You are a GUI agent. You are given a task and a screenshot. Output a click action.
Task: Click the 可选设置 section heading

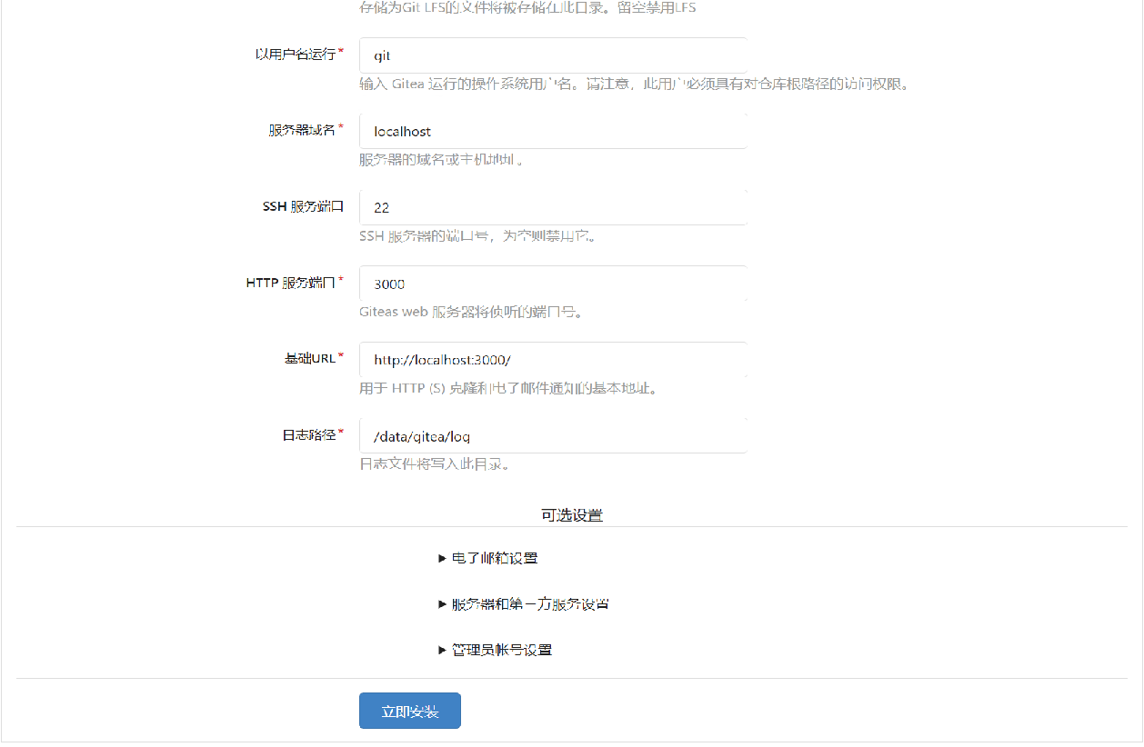coord(572,515)
